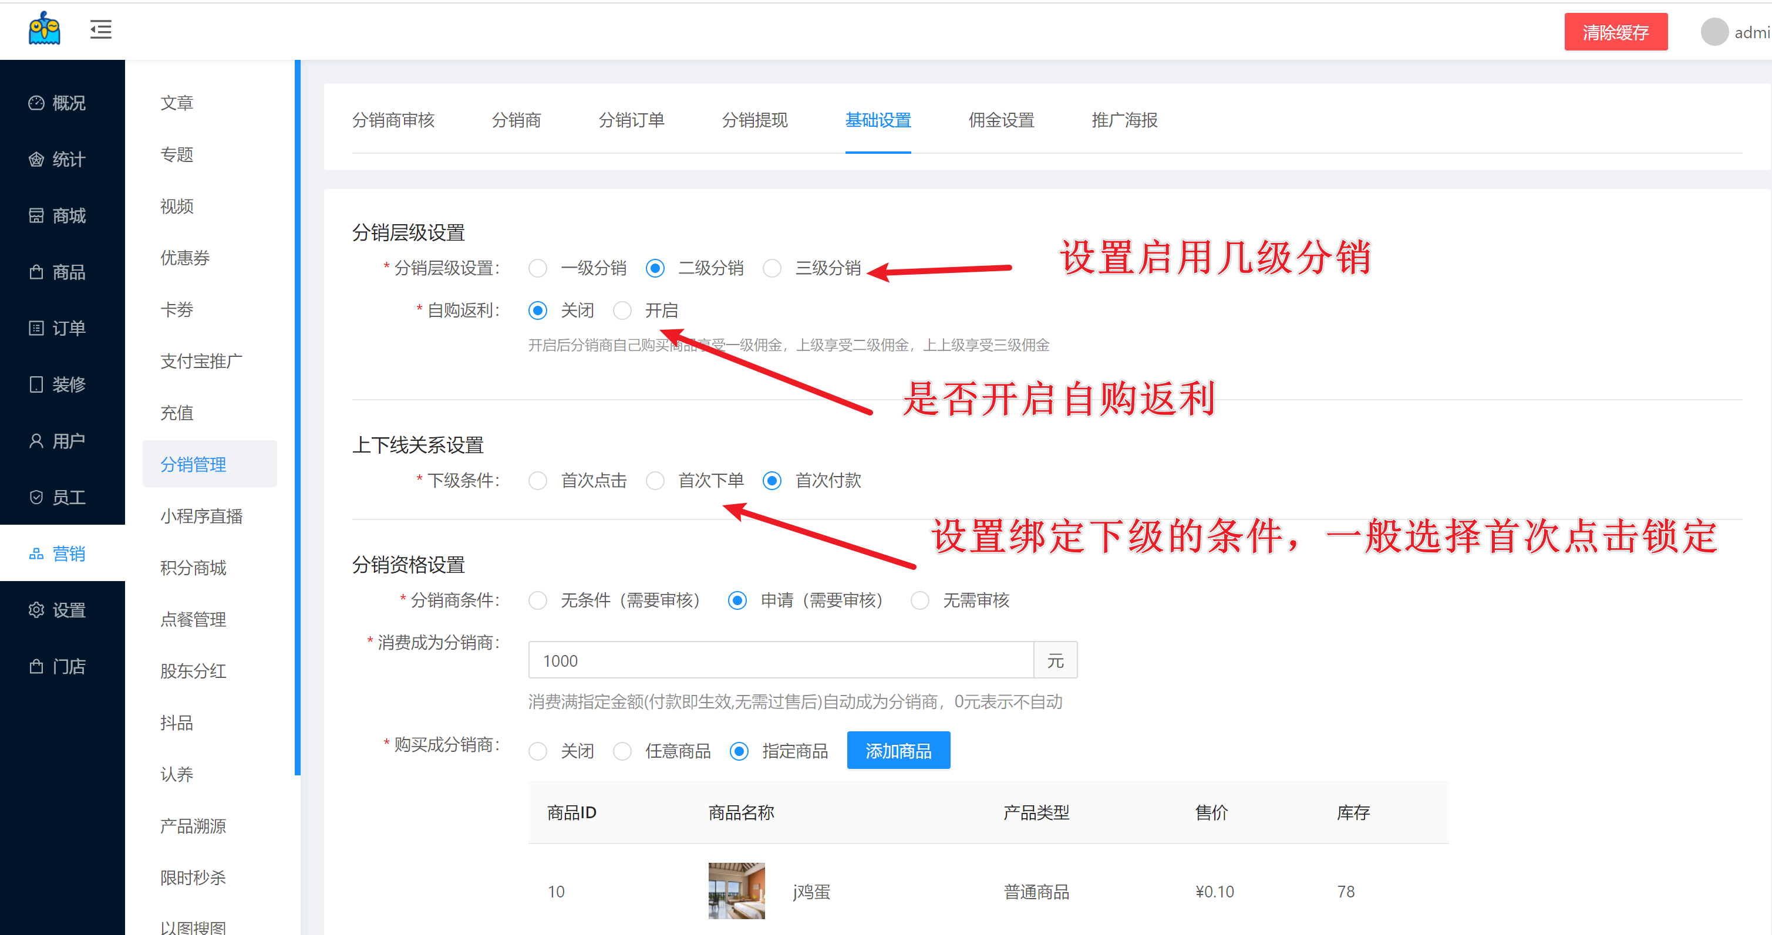
Task: Click the owl logo in the header
Action: [45, 29]
